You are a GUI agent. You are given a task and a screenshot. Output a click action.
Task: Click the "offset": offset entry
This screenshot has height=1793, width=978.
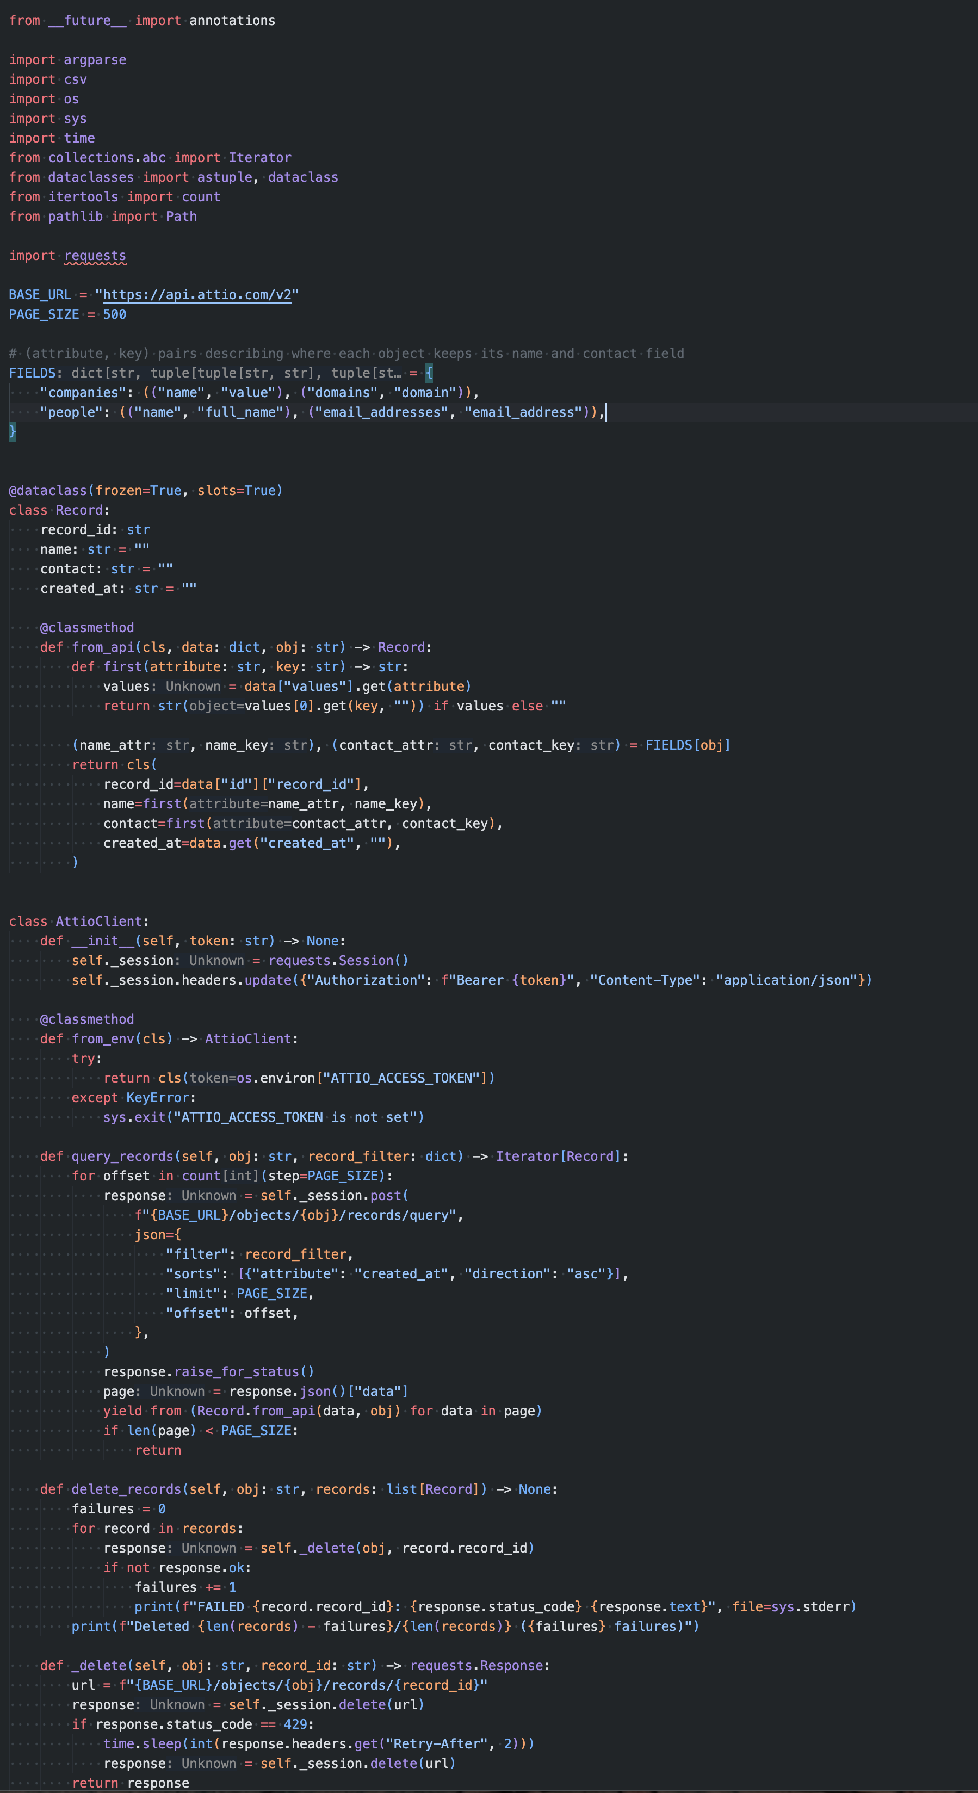tap(232, 1312)
